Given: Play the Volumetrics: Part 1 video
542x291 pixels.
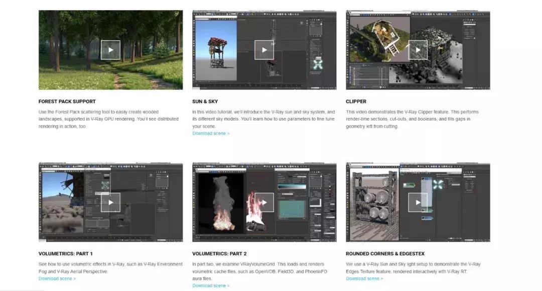Looking at the screenshot, I should tap(110, 203).
